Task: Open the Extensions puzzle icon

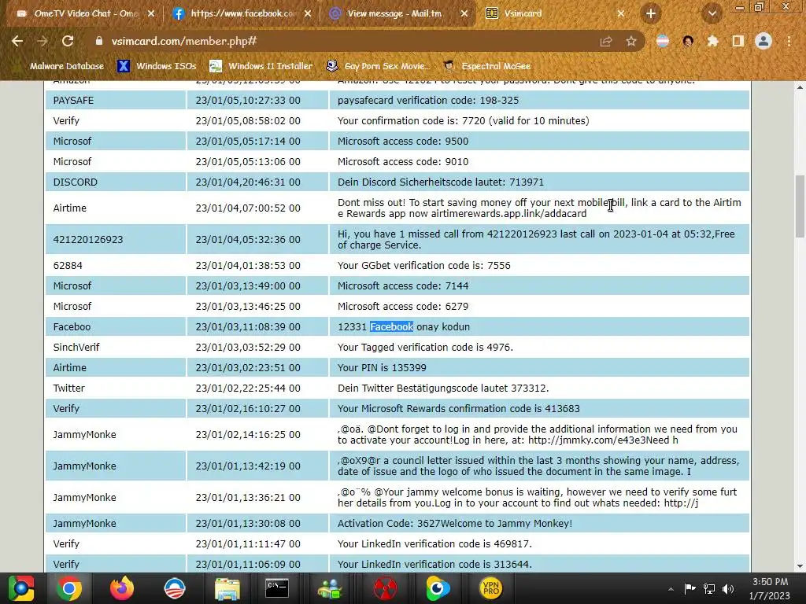Action: point(712,41)
